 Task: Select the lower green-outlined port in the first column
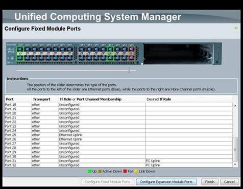click(x=20, y=58)
